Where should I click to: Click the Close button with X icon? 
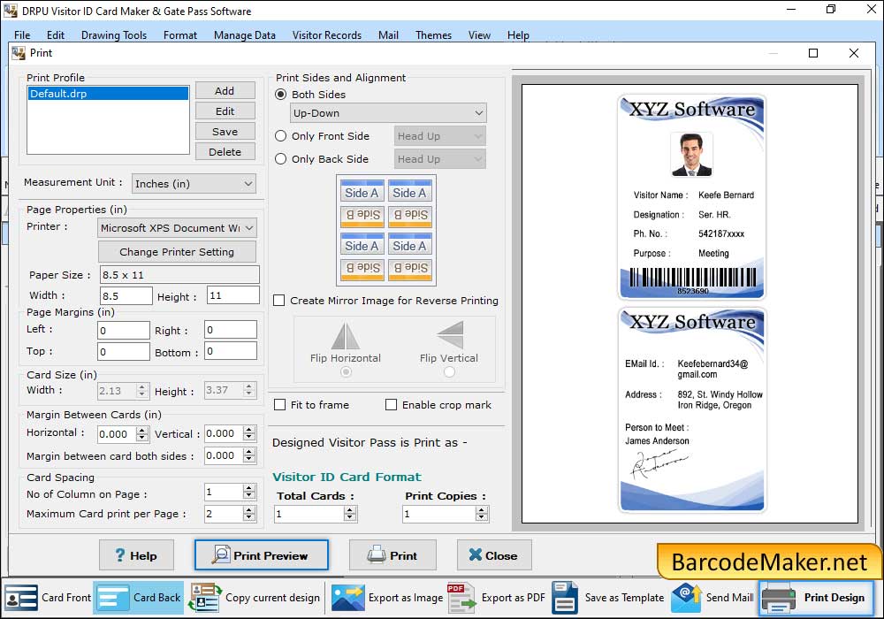point(494,555)
